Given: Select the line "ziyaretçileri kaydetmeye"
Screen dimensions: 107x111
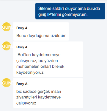Looking at the screenshot, I should click(x=38, y=97).
